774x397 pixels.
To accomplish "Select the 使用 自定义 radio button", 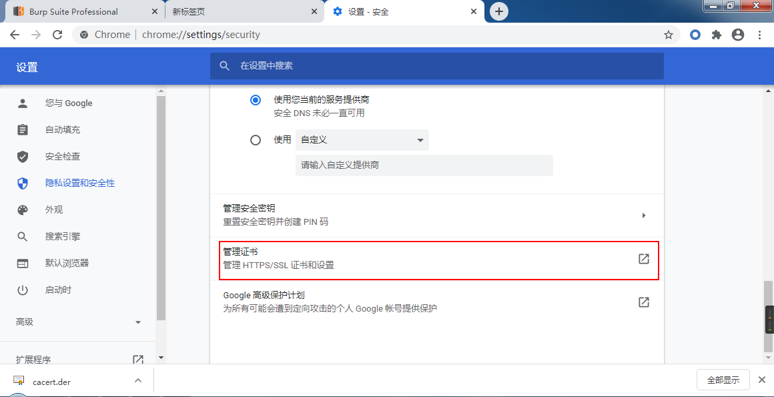I will [255, 140].
